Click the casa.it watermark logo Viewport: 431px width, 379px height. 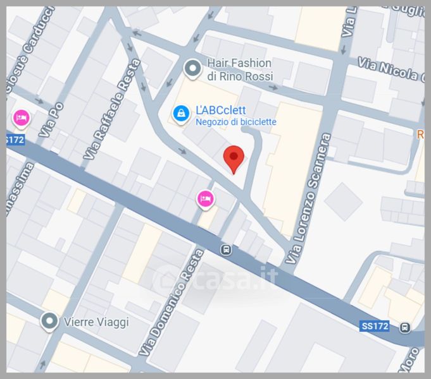coord(215,279)
